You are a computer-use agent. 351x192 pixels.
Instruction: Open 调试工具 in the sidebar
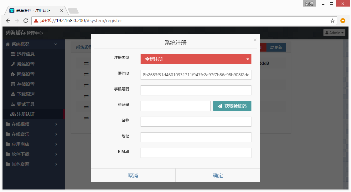tap(25, 104)
